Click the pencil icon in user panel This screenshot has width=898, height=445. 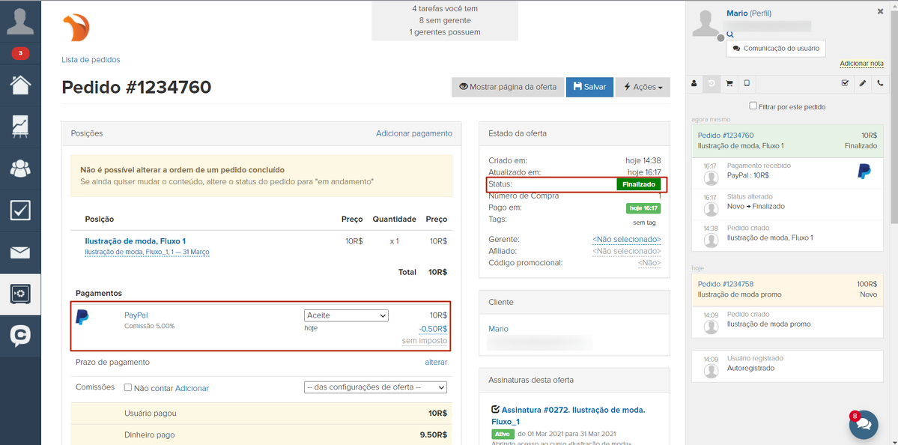coord(863,83)
